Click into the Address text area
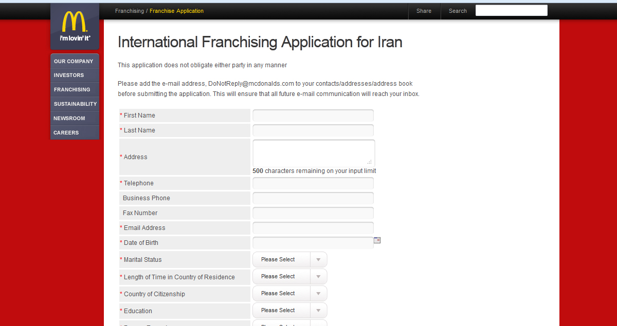The image size is (617, 326). tap(313, 153)
